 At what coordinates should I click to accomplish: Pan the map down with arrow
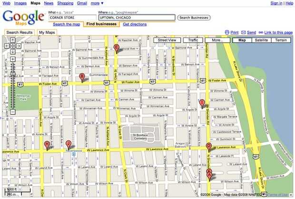pos(12,52)
